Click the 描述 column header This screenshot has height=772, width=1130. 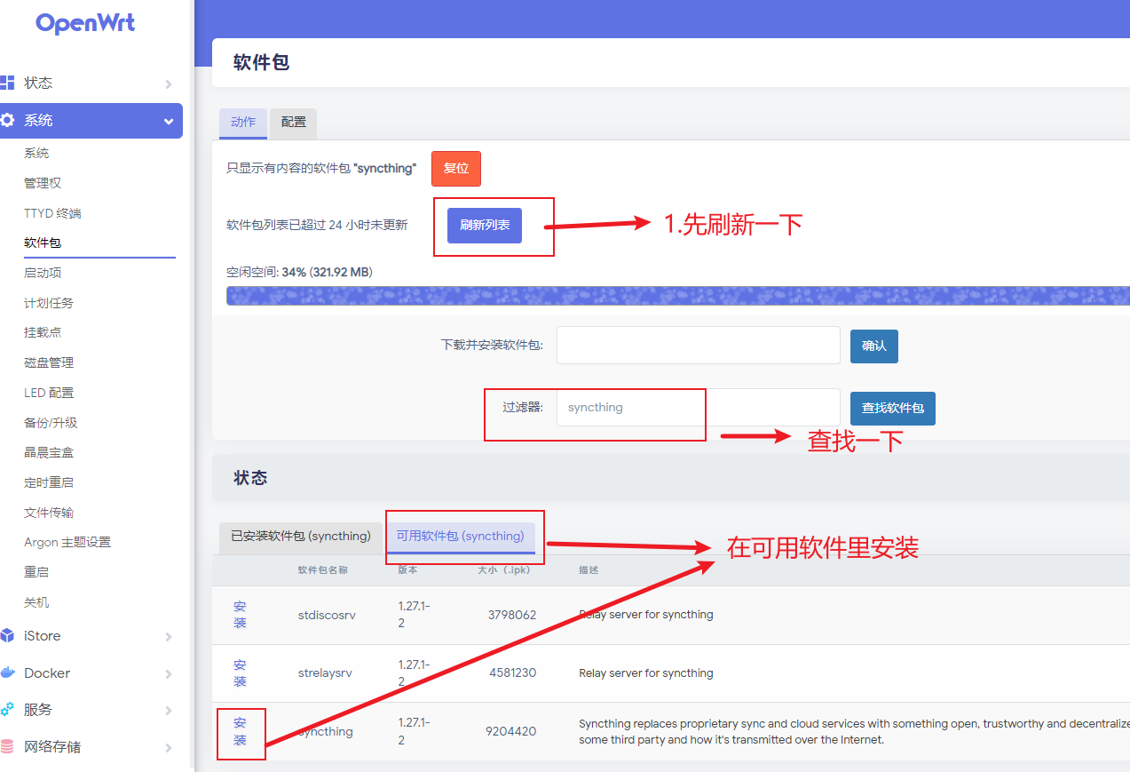click(x=589, y=569)
